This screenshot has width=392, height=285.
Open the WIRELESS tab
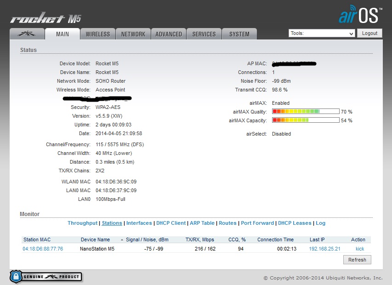coord(98,34)
